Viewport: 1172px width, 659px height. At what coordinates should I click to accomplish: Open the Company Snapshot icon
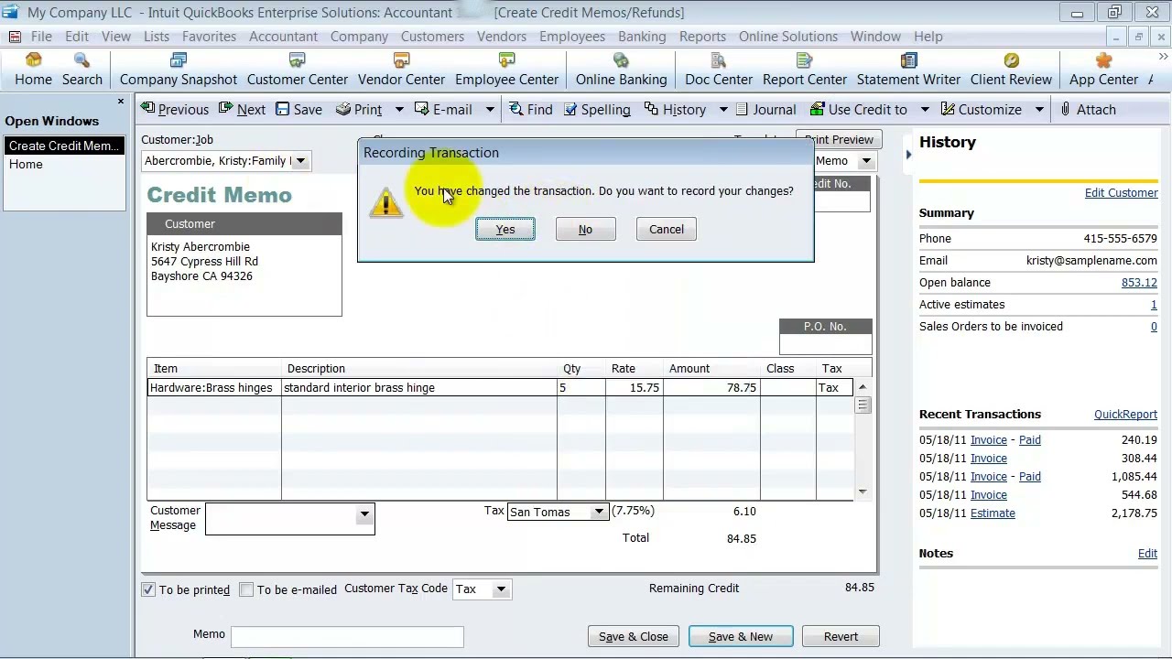pos(179,60)
